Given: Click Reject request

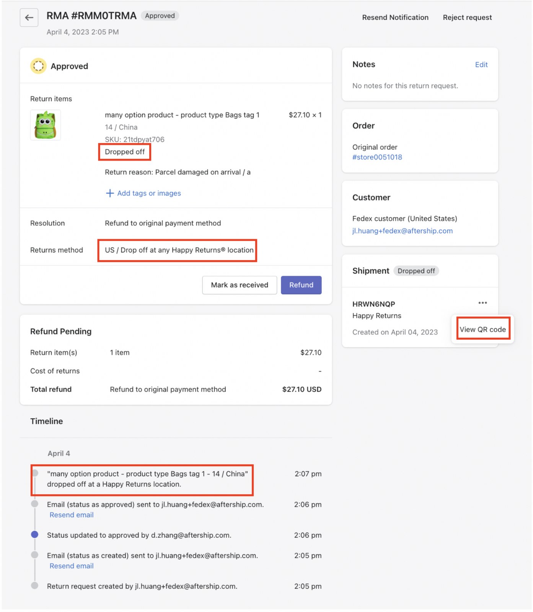Looking at the screenshot, I should [467, 18].
